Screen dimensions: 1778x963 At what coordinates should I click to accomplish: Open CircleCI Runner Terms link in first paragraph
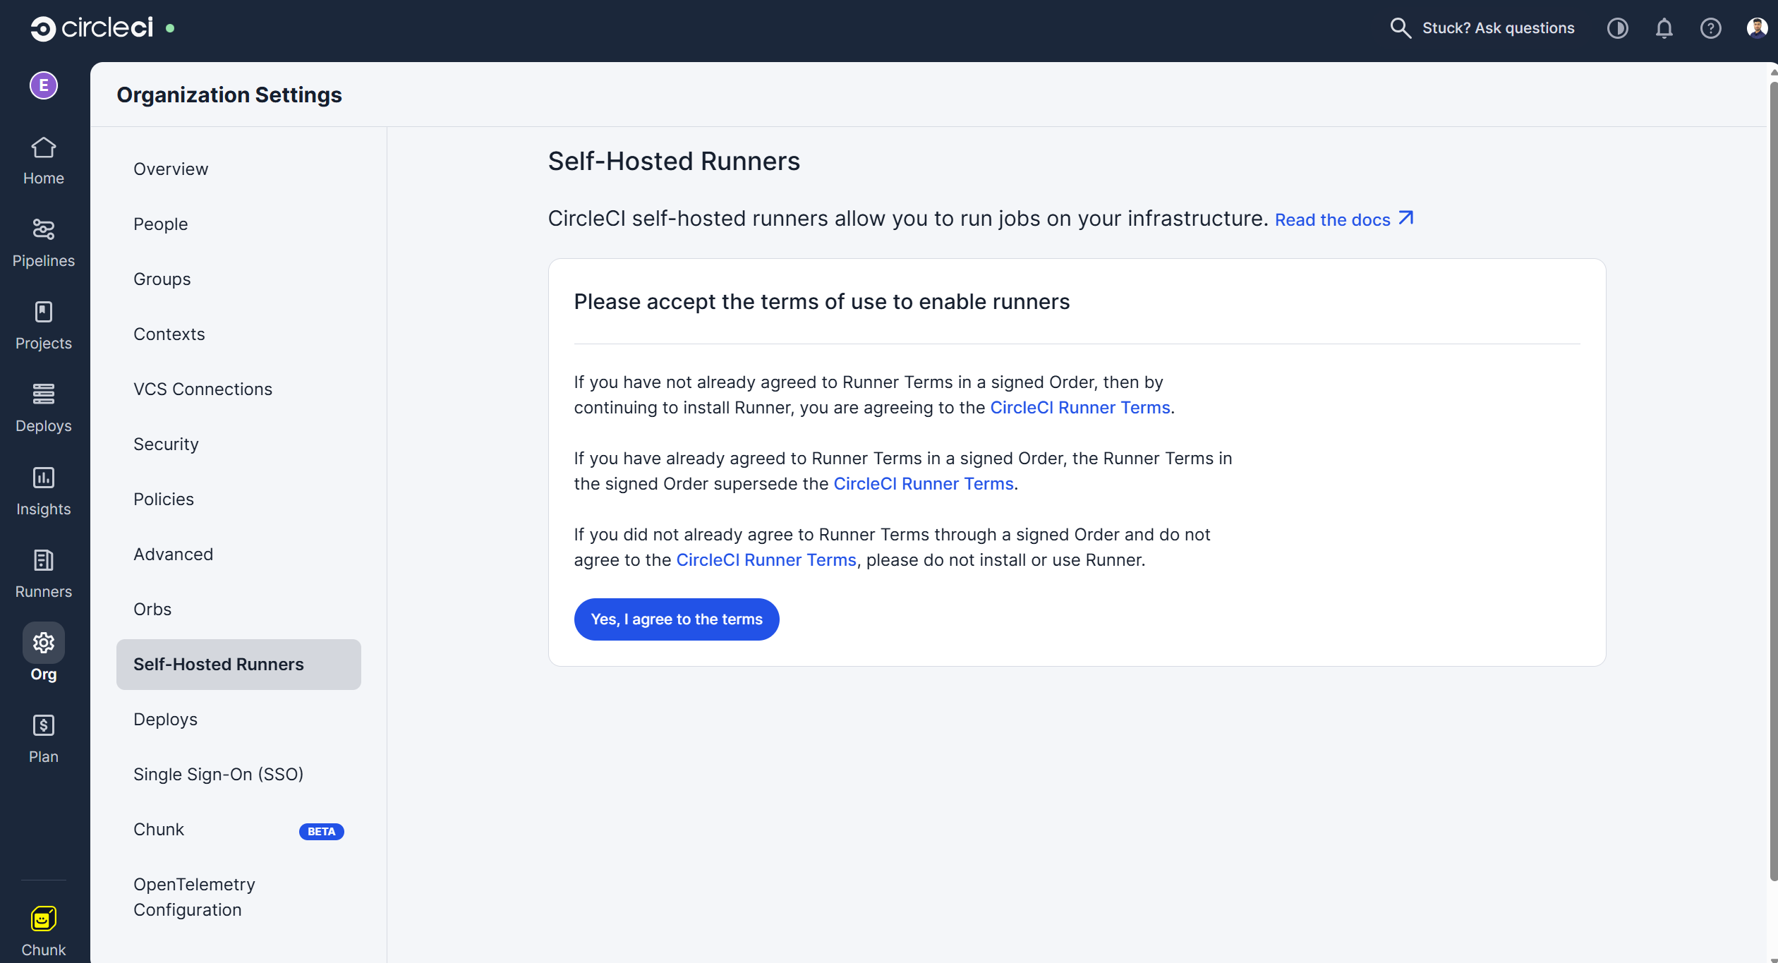tap(1079, 408)
